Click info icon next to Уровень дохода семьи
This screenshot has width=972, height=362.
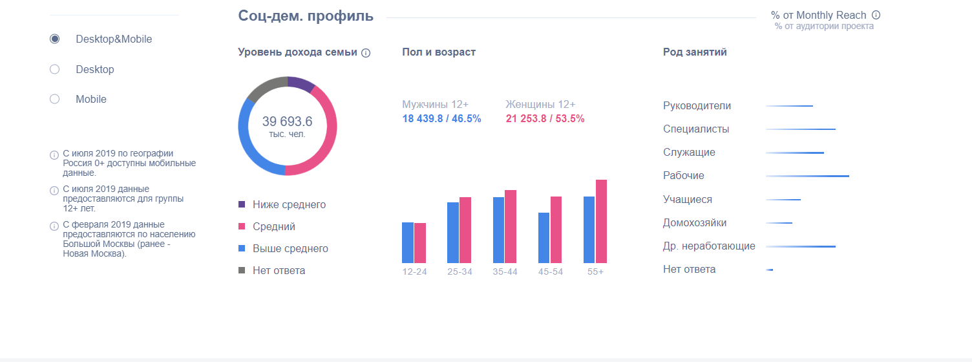point(366,53)
